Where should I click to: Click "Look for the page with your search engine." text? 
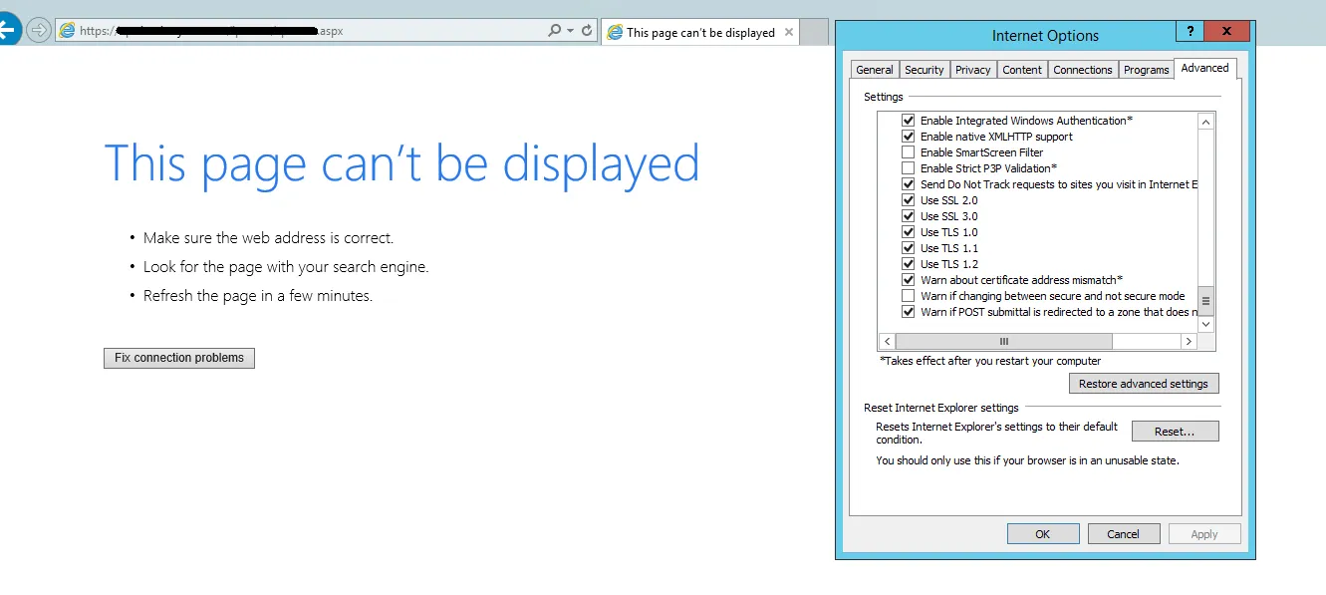click(x=286, y=267)
